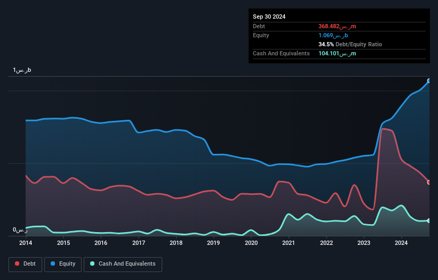438x280 pixels.
Task: Toggle the Debt series legend button
Action: 25,264
